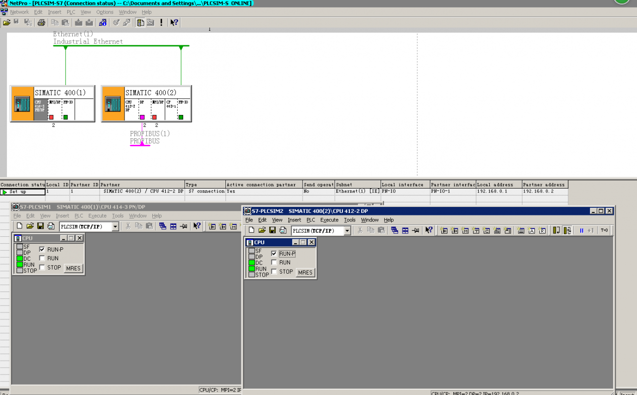
Task: Open PLCSIM(TCP/IP) dropdown in S7-PLCSIM2
Action: click(x=347, y=230)
